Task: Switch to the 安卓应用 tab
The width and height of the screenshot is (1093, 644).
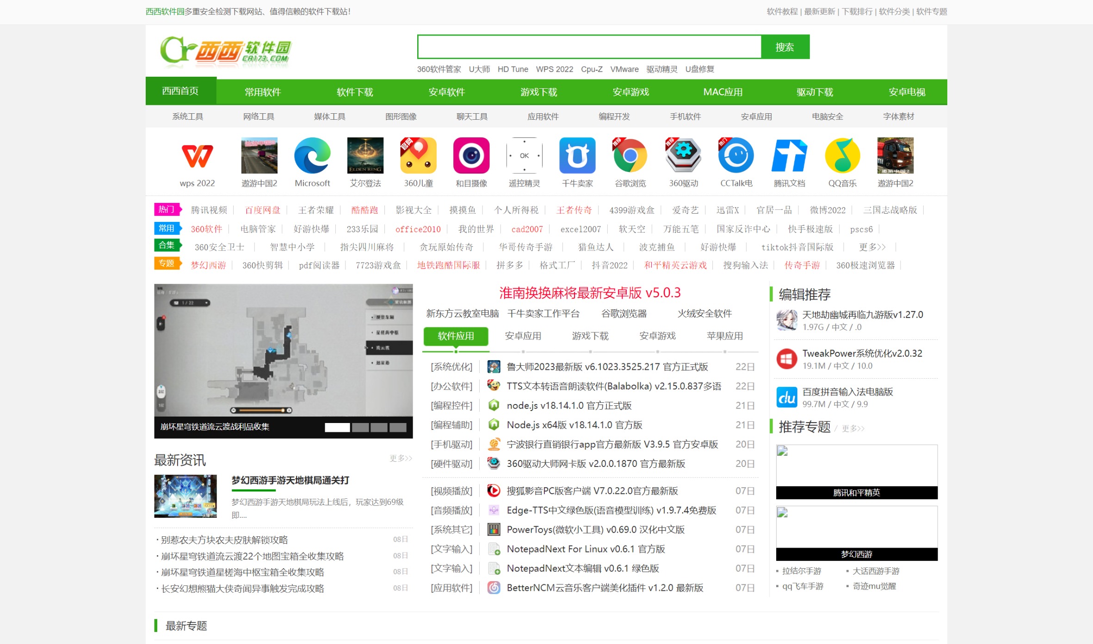Action: (523, 336)
